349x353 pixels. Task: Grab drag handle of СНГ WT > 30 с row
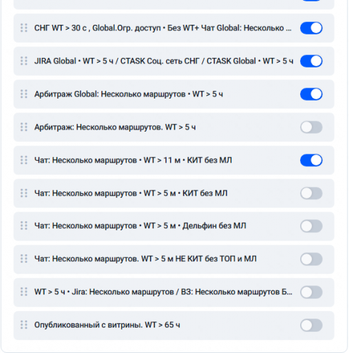24,28
